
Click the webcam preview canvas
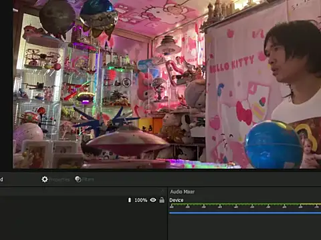(167, 84)
